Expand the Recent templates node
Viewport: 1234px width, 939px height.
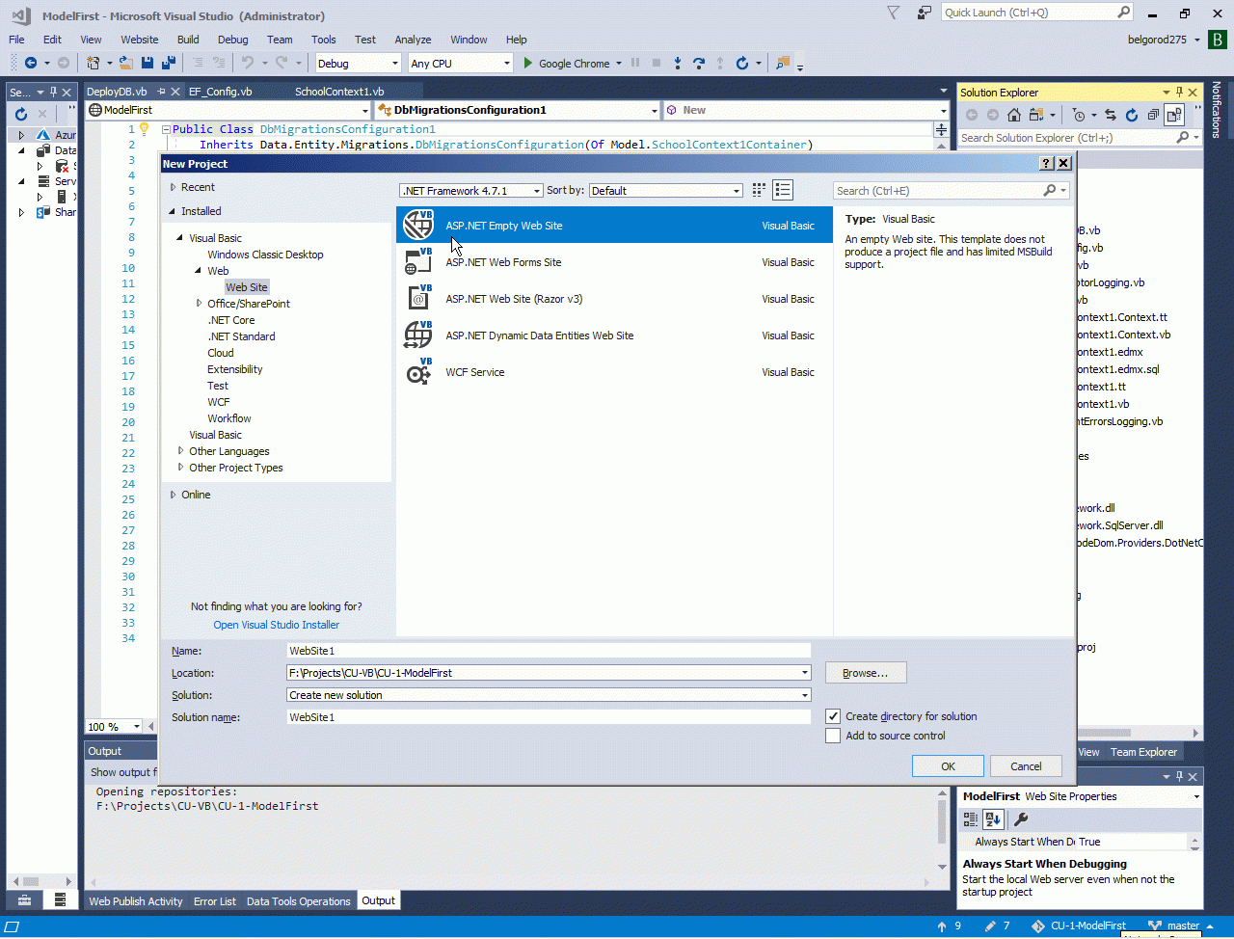[x=173, y=187]
